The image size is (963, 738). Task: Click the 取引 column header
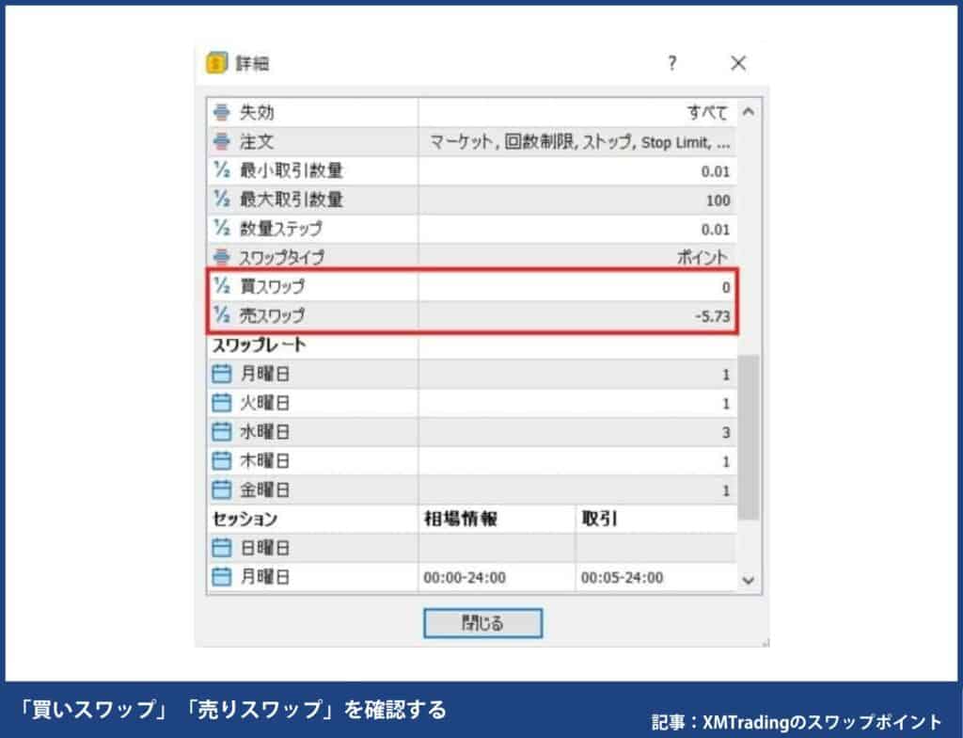click(599, 519)
